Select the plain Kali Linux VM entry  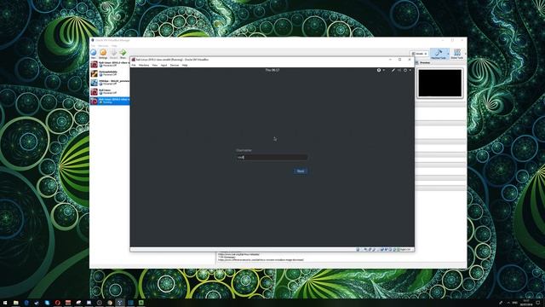coord(110,91)
